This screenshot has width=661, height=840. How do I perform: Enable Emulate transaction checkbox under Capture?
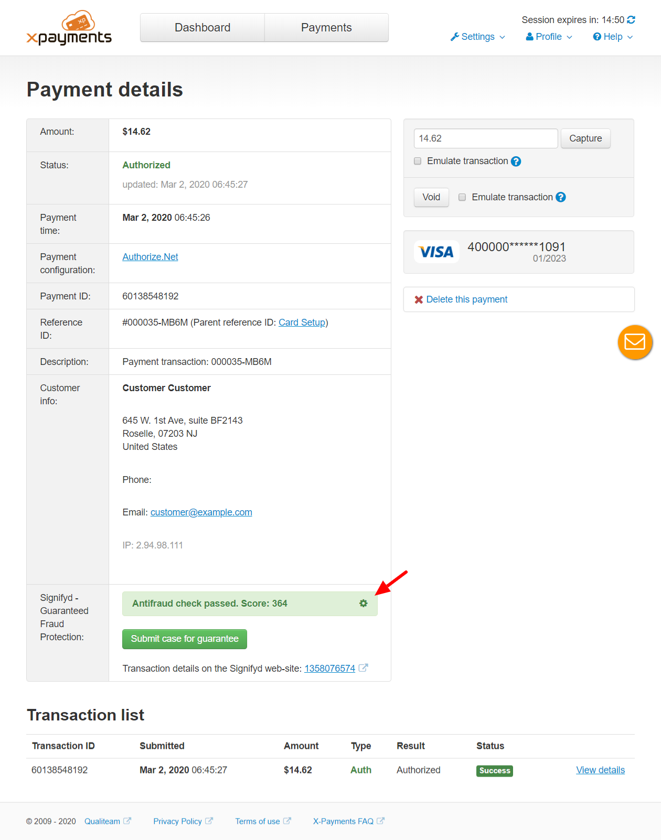418,161
